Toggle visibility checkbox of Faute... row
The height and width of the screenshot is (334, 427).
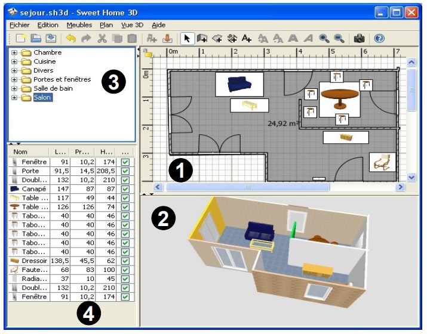pyautogui.click(x=125, y=270)
